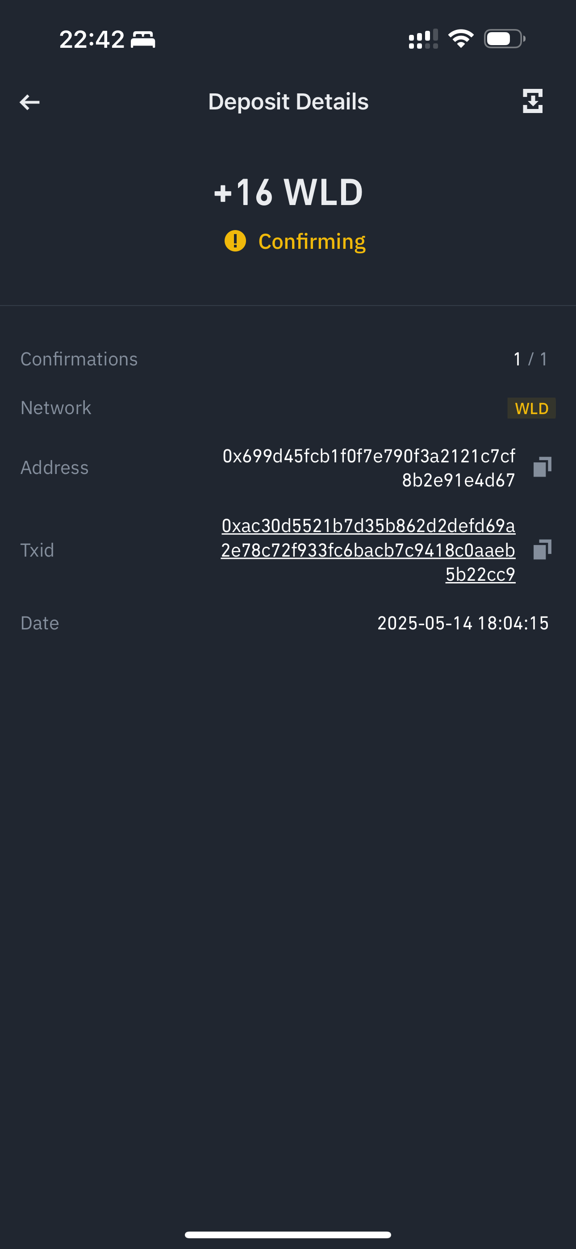
Task: Tap the +16 WLD amount
Action: point(288,192)
